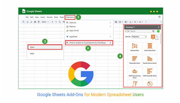
Task: Open the File menu
Action: tap(27, 17)
